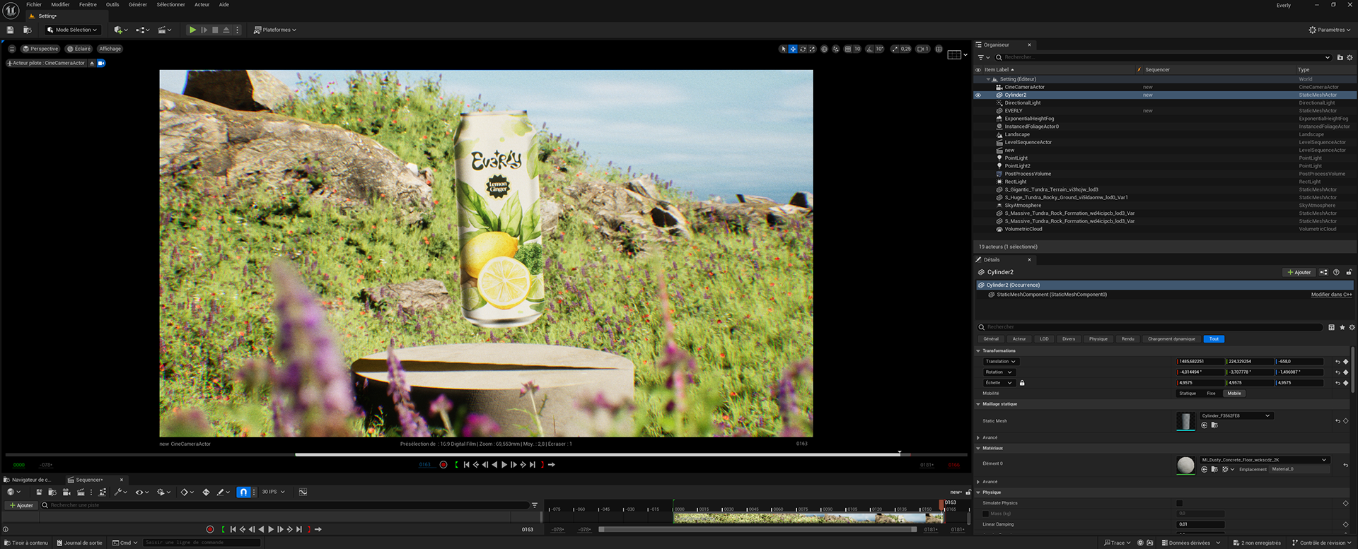
Task: Open the content browse icon beside the save button
Action: click(x=28, y=30)
